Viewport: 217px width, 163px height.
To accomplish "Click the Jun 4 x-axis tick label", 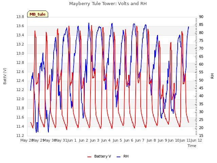I will 106,140.
